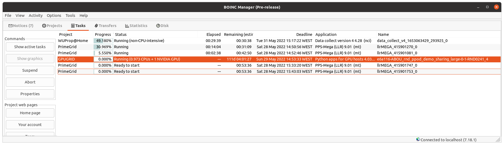Image resolution: width=504 pixels, height=145 pixels.
Task: Open the Activity menu
Action: (x=36, y=16)
